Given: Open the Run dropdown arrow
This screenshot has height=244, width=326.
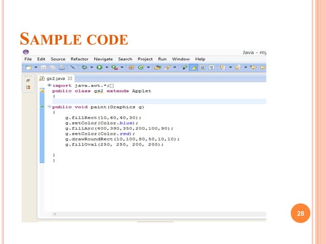Looking at the screenshot, I should (x=107, y=67).
